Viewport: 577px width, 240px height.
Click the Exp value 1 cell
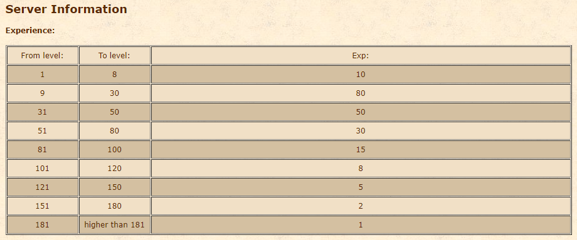tap(361, 224)
